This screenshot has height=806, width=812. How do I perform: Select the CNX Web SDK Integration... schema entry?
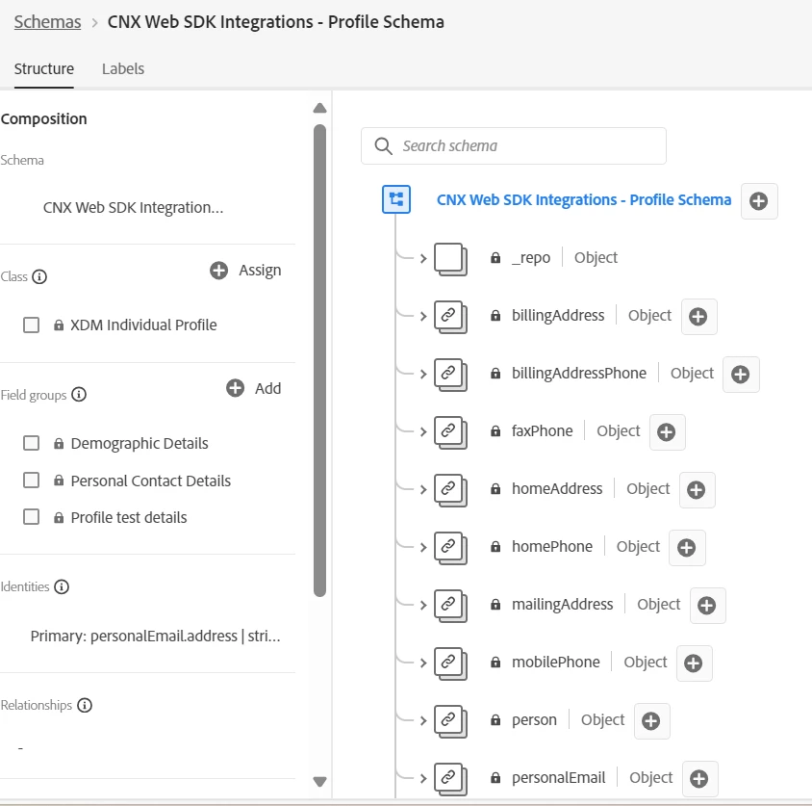[133, 208]
